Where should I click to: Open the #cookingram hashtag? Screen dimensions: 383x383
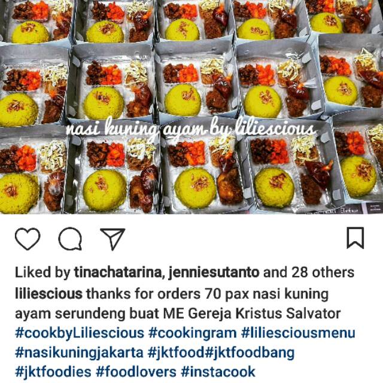click(193, 333)
